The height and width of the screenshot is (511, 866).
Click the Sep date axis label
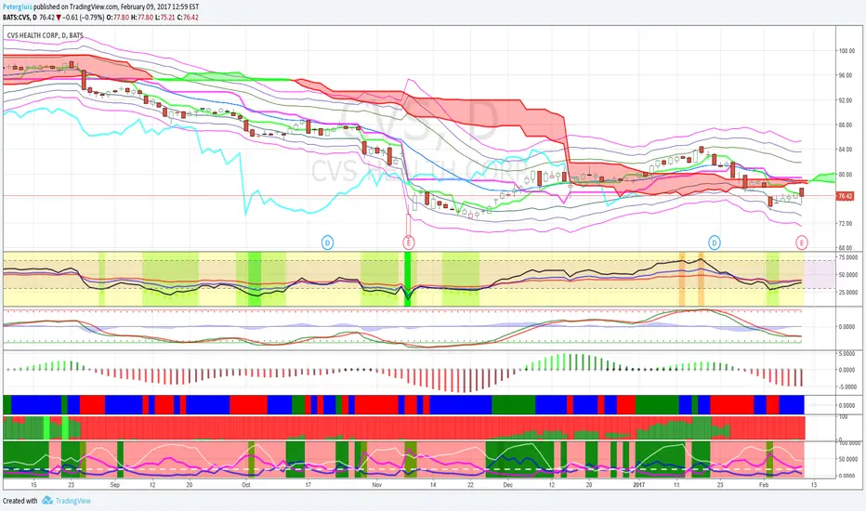coord(115,485)
